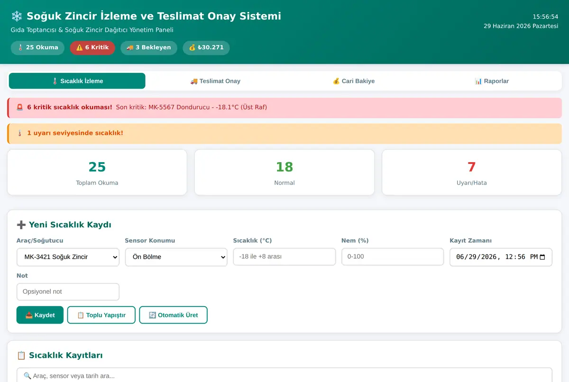Open the Sensor Konumu dropdown
569x382 pixels.
[176, 257]
